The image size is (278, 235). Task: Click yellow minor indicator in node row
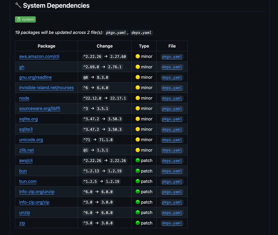(138, 98)
